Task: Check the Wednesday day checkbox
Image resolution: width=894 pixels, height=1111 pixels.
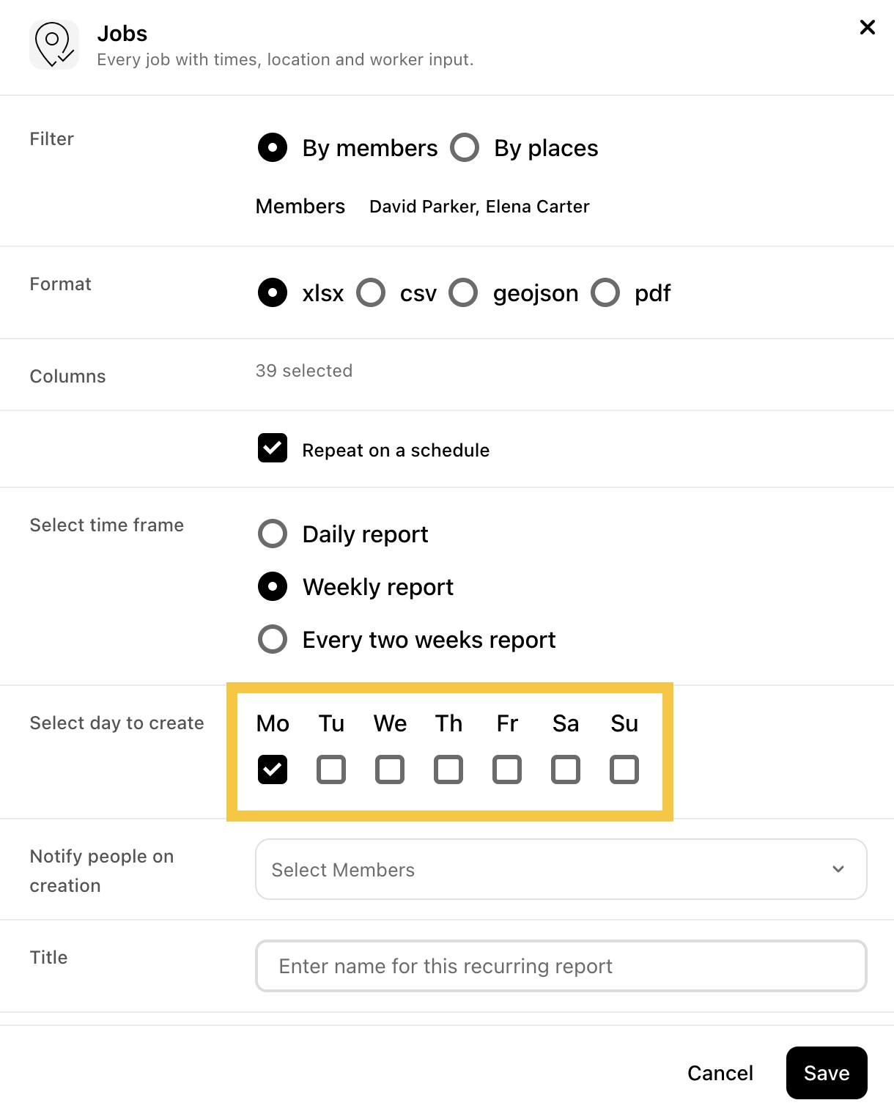Action: [390, 769]
